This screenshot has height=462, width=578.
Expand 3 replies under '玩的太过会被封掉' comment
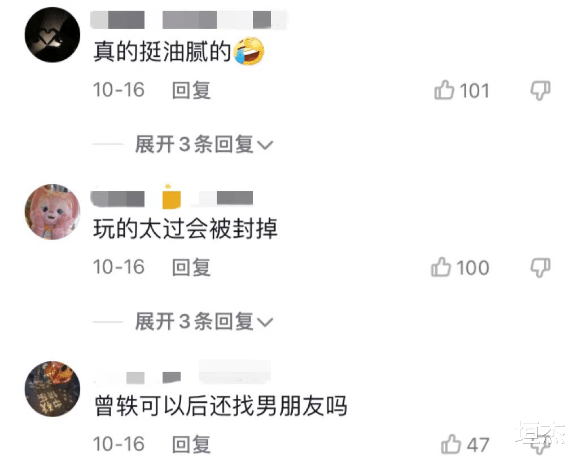pyautogui.click(x=204, y=322)
